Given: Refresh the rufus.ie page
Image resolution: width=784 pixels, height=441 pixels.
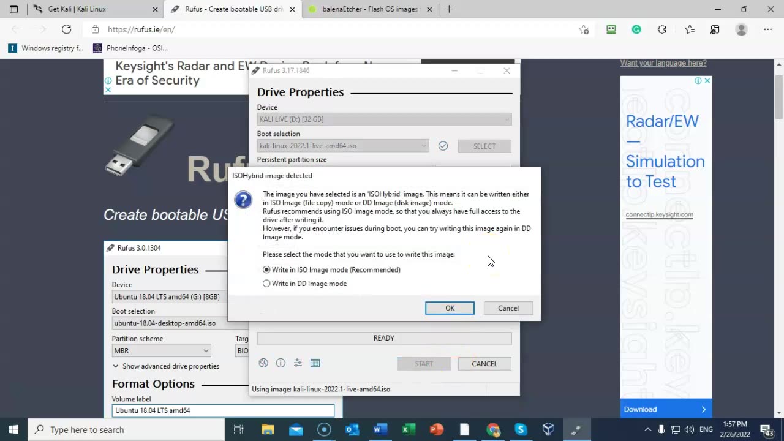Looking at the screenshot, I should [66, 29].
